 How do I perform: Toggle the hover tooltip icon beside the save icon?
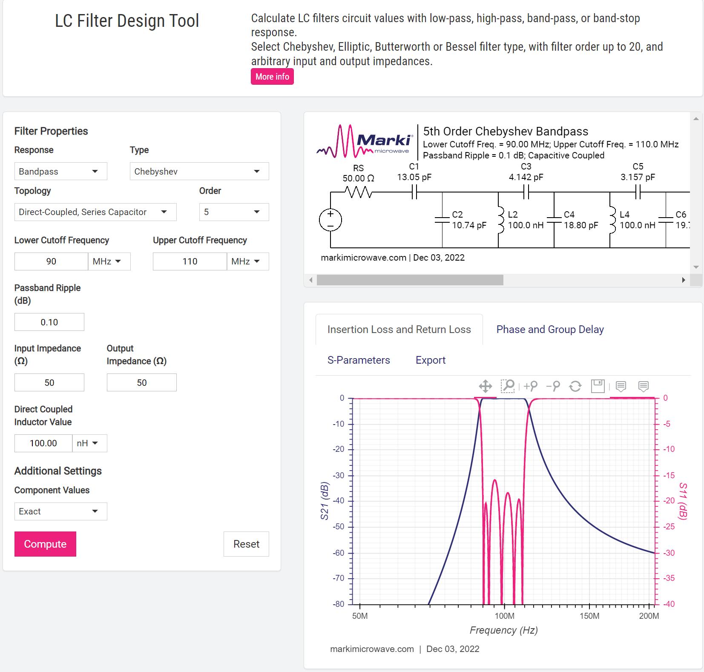(621, 386)
